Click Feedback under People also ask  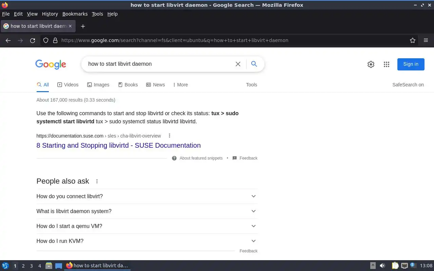[249, 251]
